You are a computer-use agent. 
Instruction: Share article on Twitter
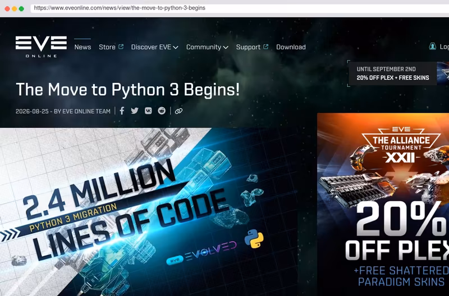[x=135, y=110]
